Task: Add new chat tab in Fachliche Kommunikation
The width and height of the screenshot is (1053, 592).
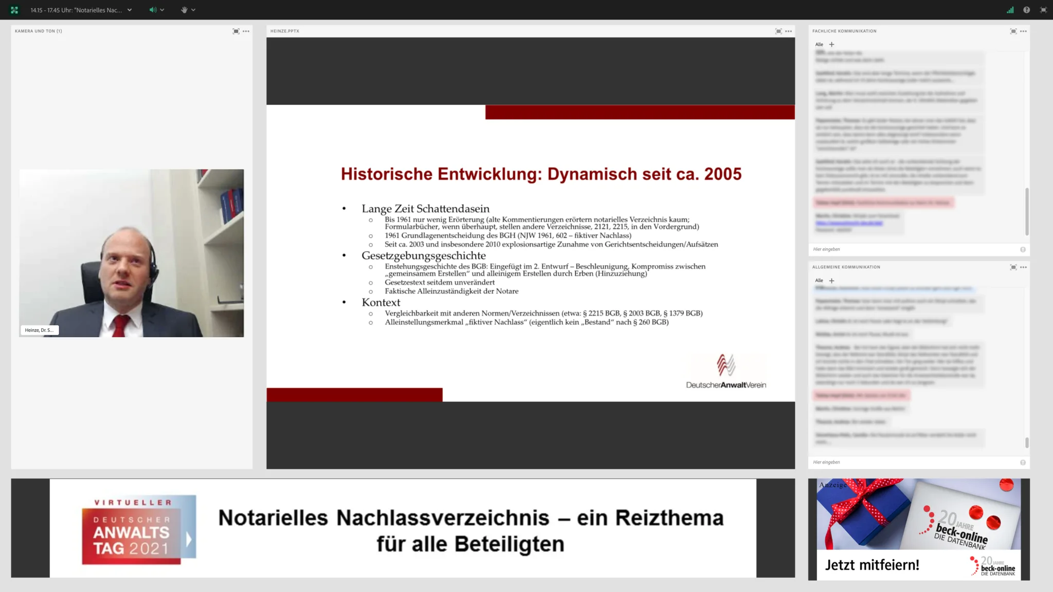Action: point(831,45)
